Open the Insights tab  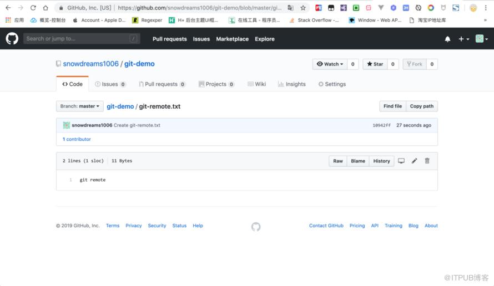pos(292,84)
